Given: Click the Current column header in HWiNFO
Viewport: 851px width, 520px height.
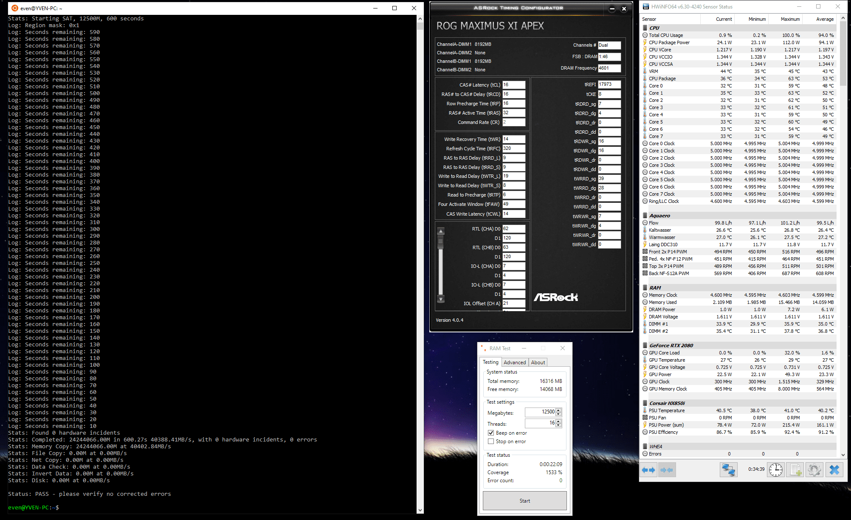Looking at the screenshot, I should tap(717, 19).
